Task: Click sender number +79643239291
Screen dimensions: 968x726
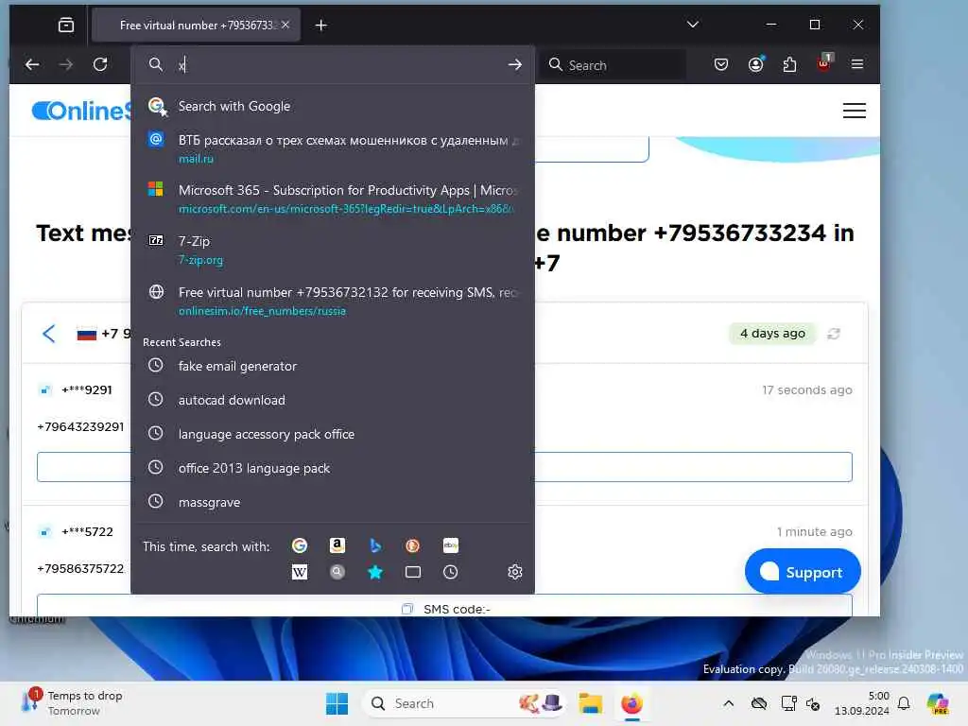Action: coord(81,426)
